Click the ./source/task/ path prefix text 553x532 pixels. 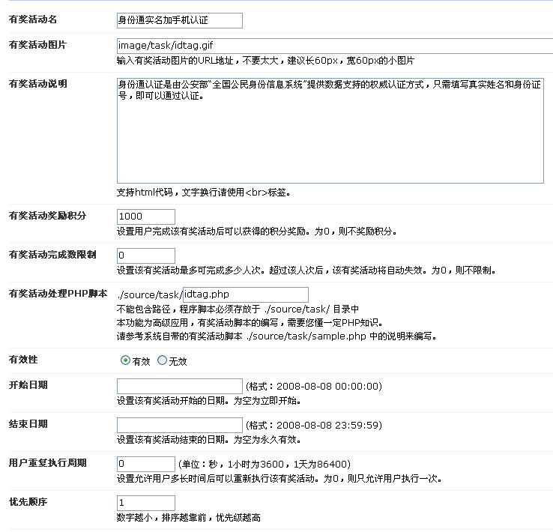click(150, 295)
